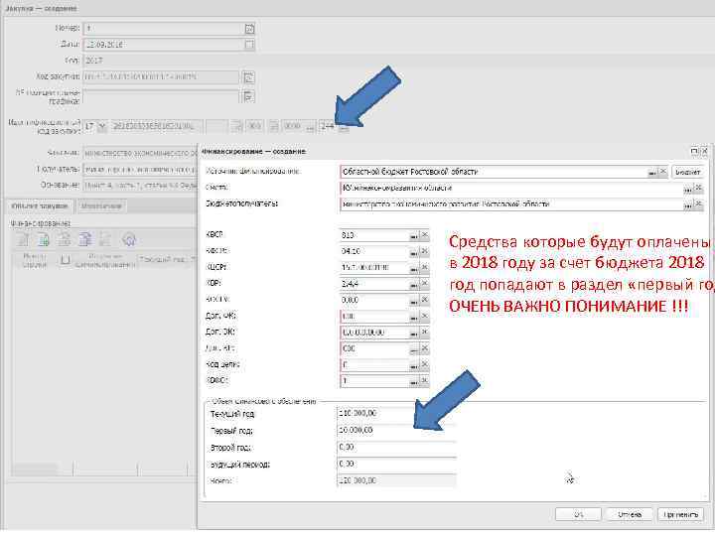The width and height of the screenshot is (715, 536).
Task: Clear the КВФО field
Action: point(425,381)
